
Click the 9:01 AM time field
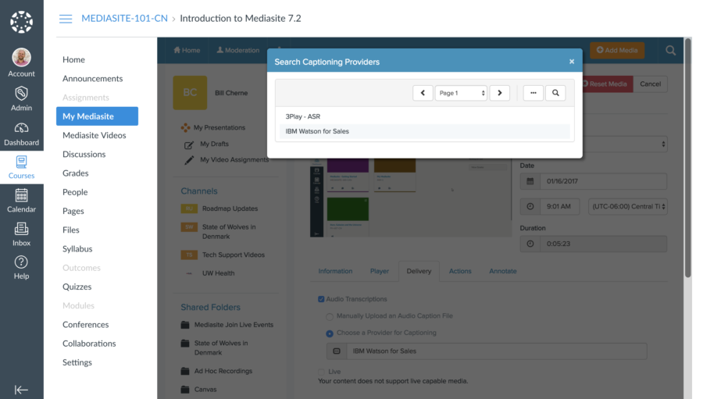pos(559,206)
